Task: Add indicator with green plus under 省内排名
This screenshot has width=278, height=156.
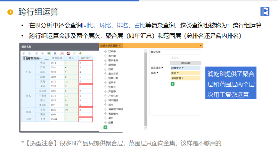Action: [172, 84]
